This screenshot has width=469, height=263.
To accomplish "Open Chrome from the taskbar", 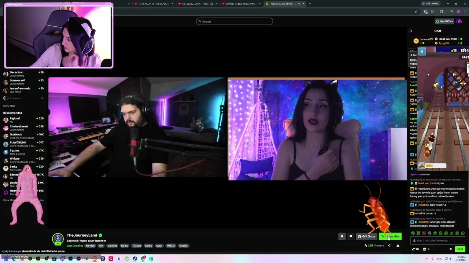I will (143, 259).
